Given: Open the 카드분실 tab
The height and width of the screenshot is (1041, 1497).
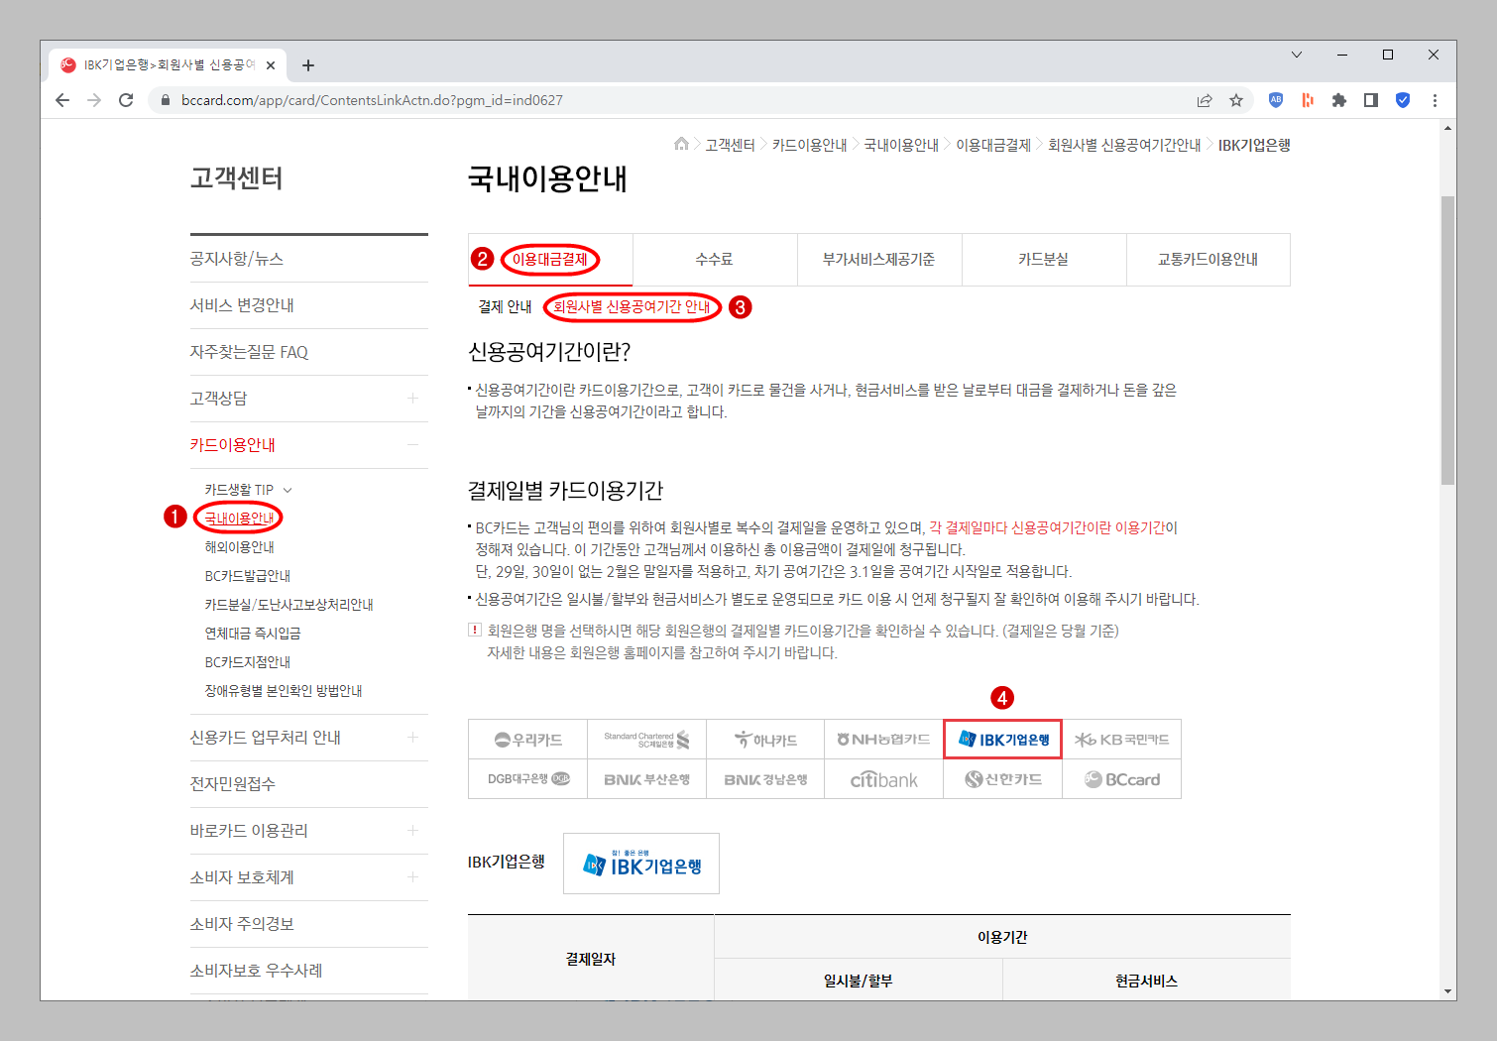Looking at the screenshot, I should [x=1044, y=260].
